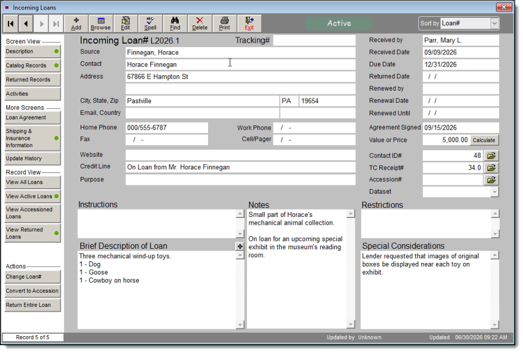Click the Agreement Signed date field
This screenshot has height=353, width=523.
click(461, 128)
